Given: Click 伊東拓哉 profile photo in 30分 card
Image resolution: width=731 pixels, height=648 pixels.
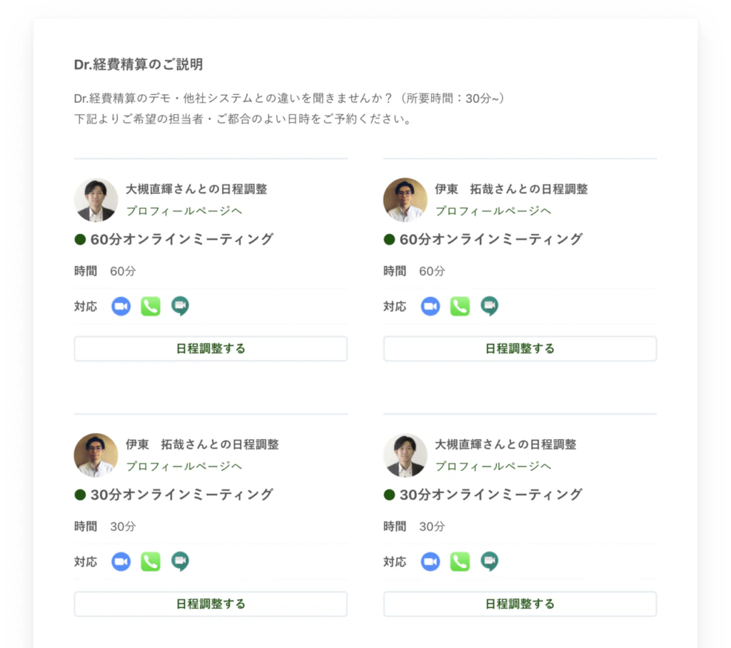Looking at the screenshot, I should (96, 455).
